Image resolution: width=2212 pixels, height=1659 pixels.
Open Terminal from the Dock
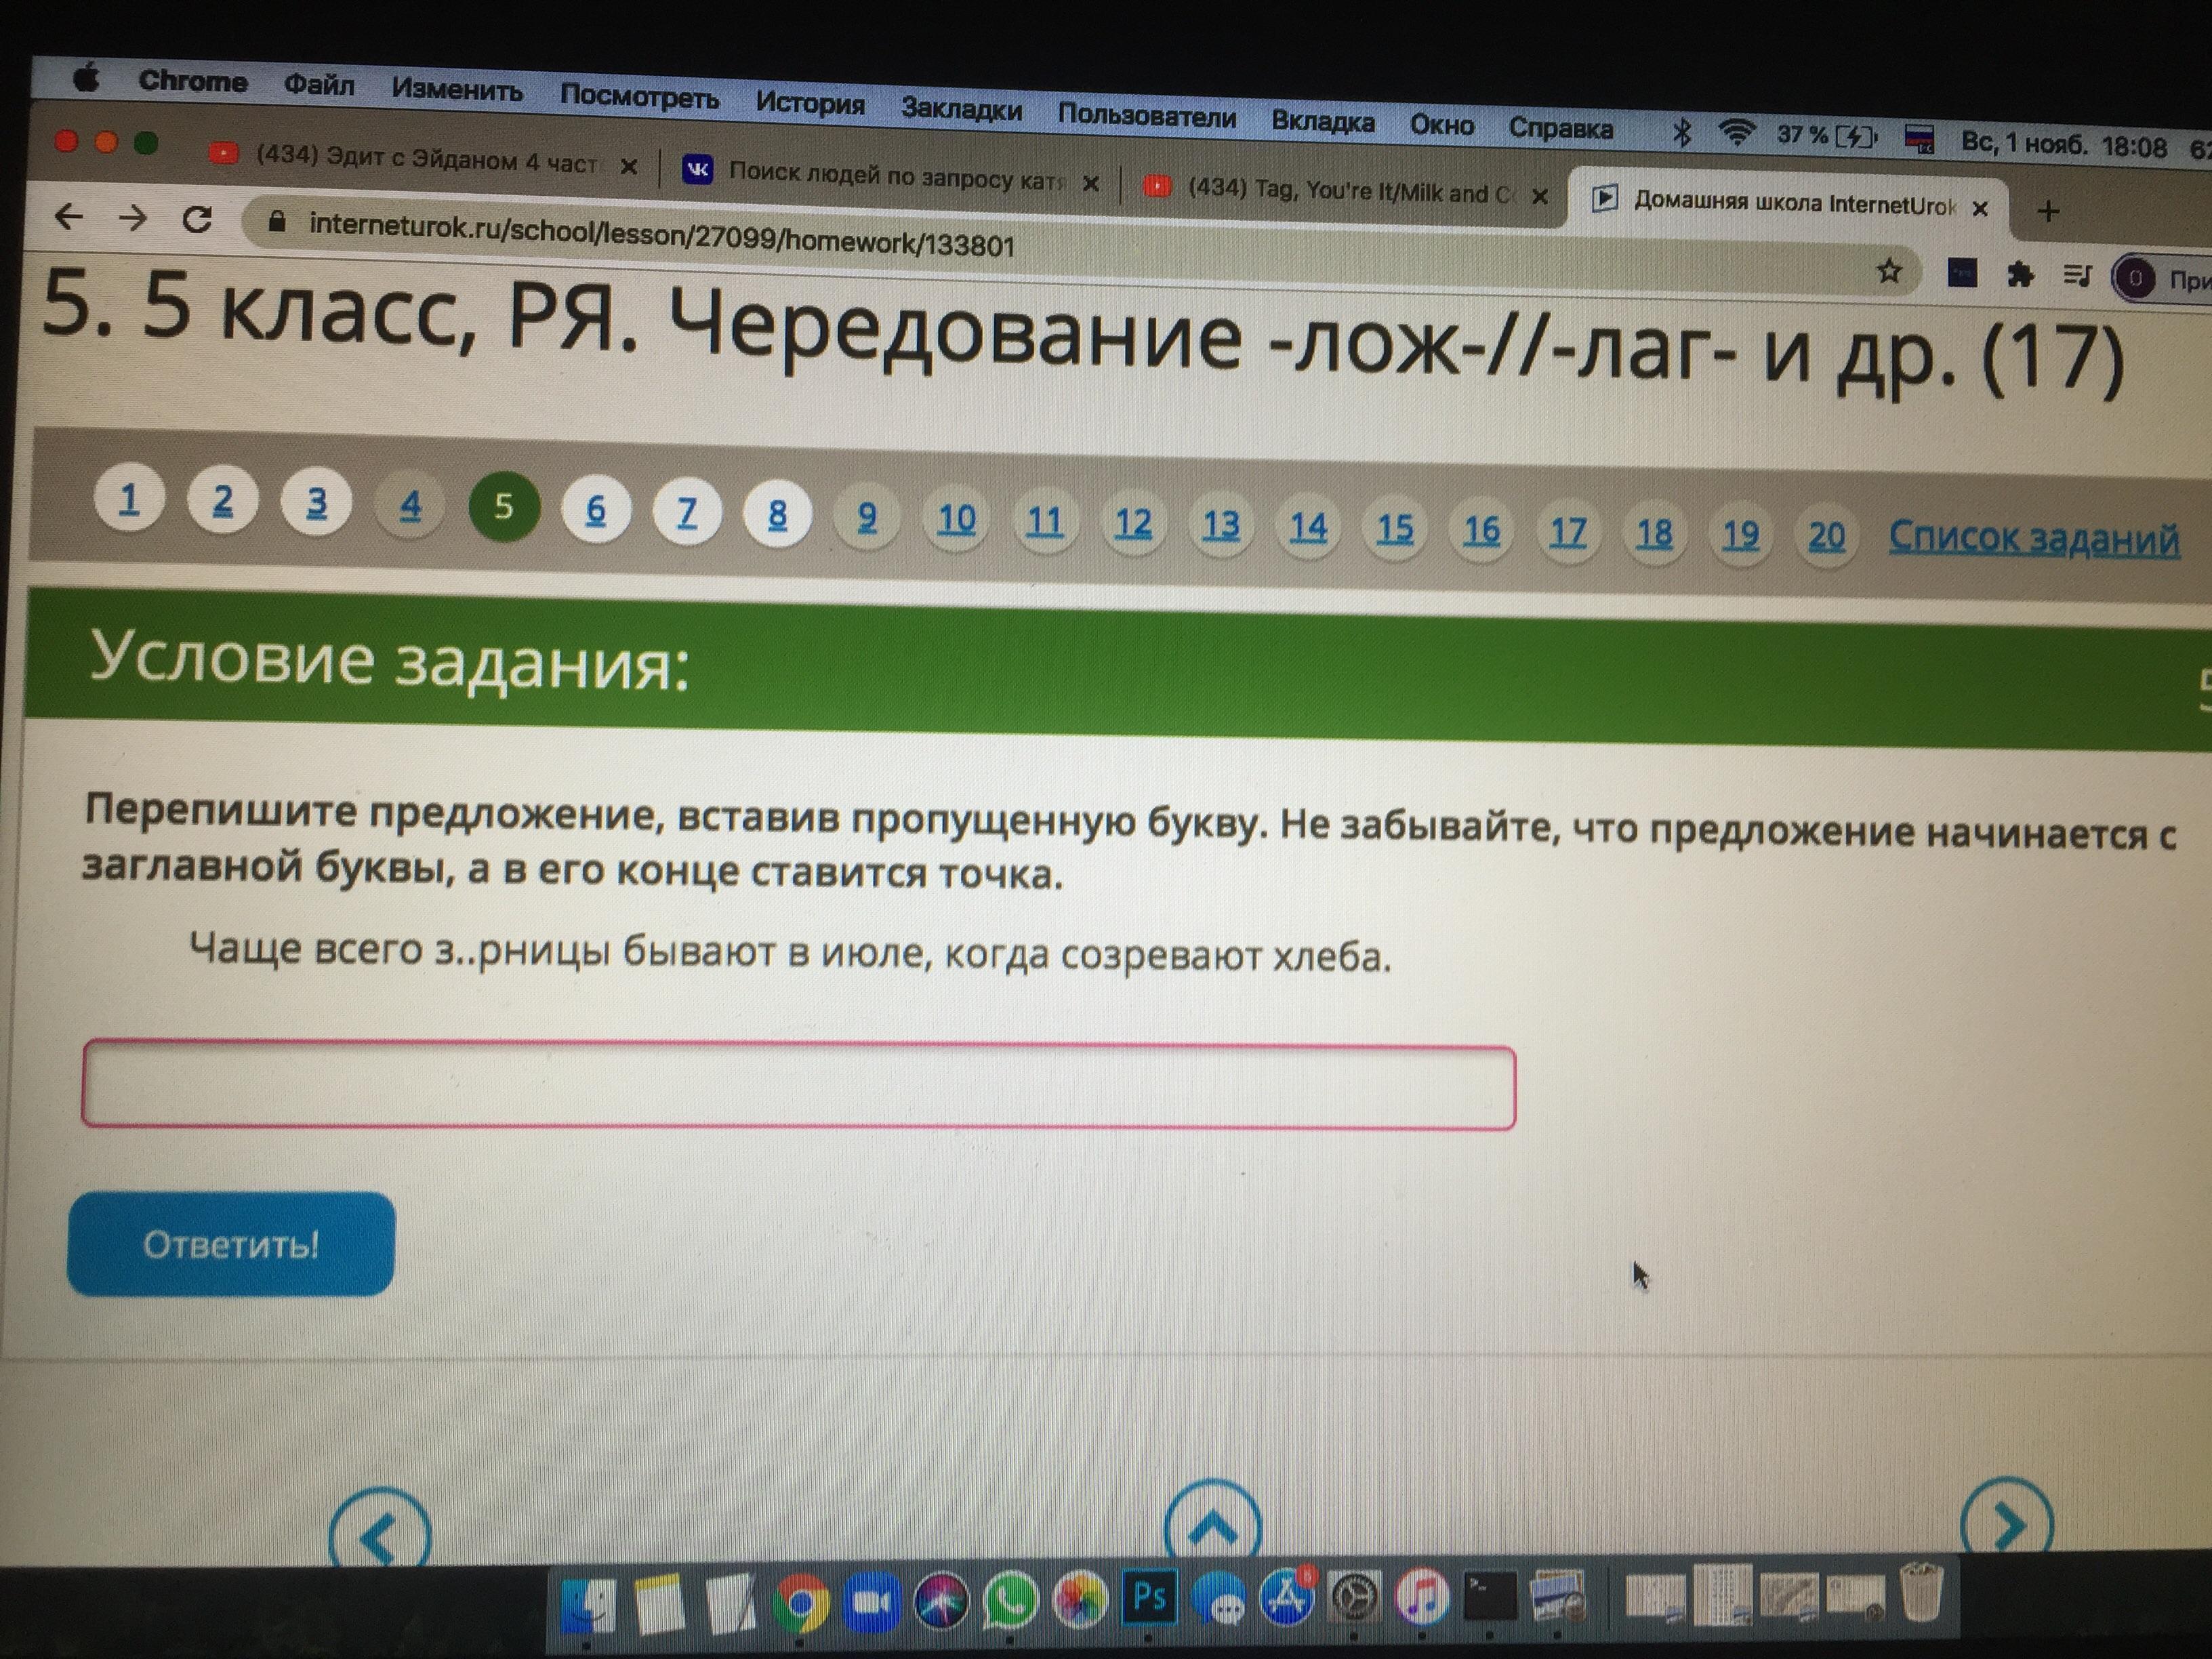tap(1490, 1595)
